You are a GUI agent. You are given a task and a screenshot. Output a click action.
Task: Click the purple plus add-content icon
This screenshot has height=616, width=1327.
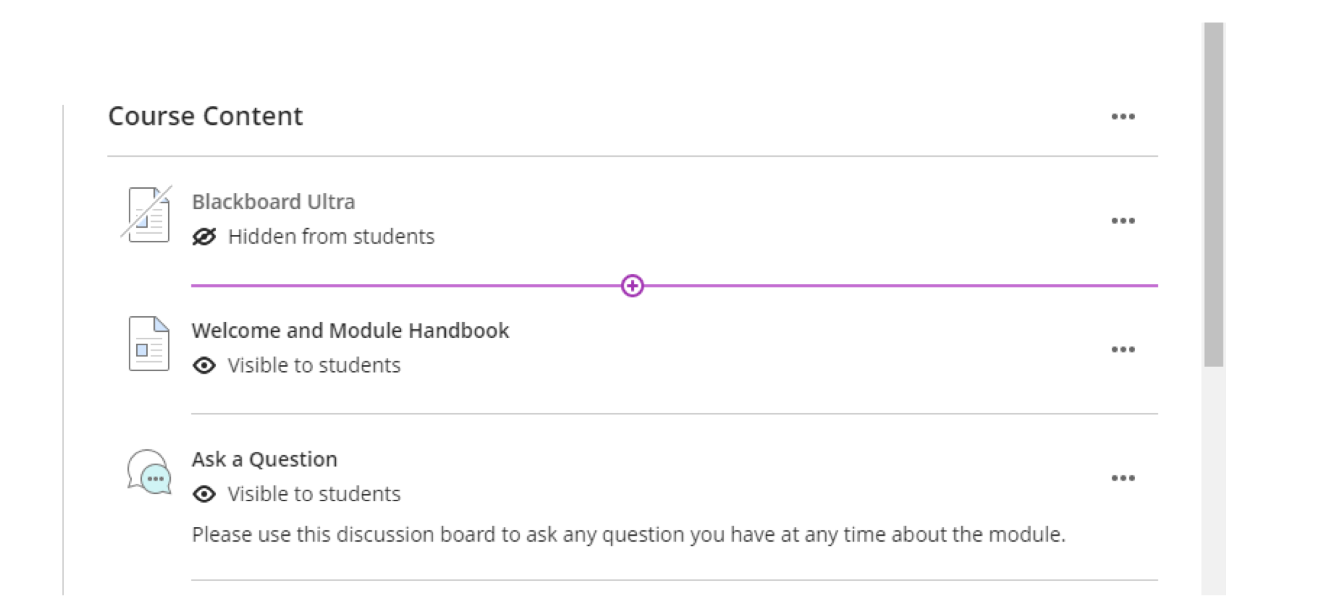(x=632, y=286)
